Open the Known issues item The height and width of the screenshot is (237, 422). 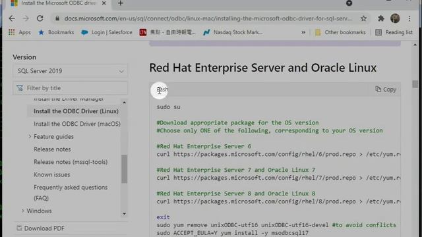pos(51,174)
